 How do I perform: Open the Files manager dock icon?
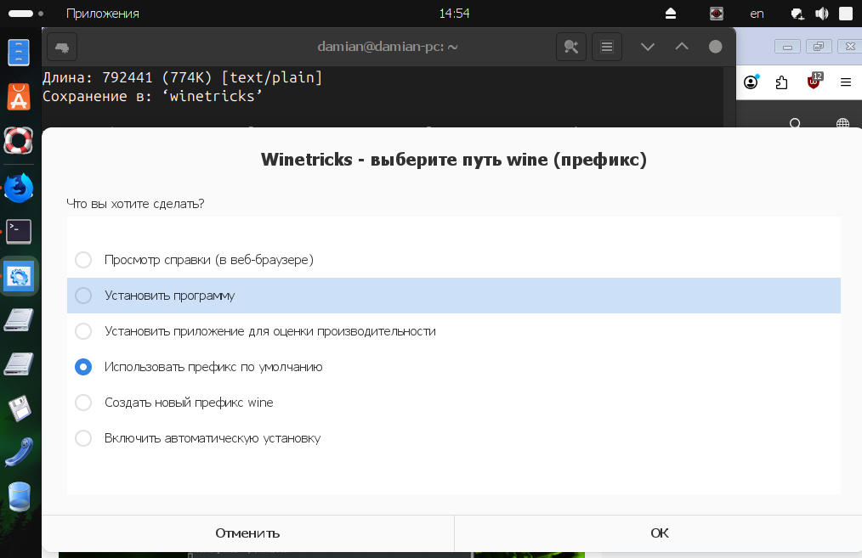coord(19,53)
